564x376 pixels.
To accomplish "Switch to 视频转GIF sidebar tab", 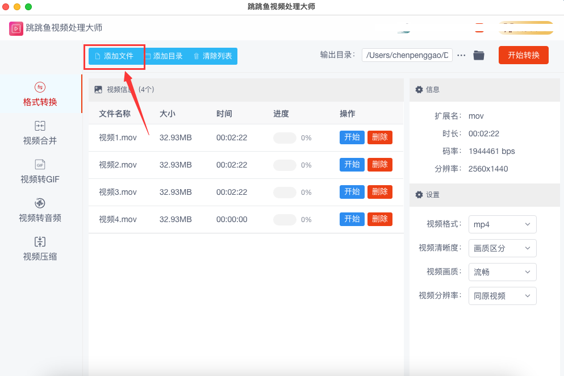I will 40,172.
